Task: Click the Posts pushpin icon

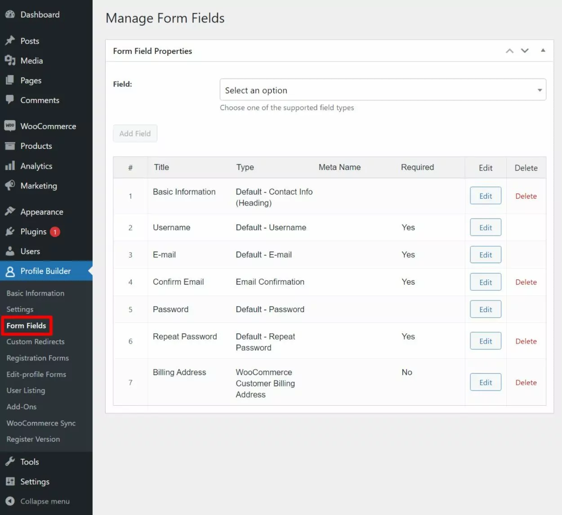Action: coord(10,41)
